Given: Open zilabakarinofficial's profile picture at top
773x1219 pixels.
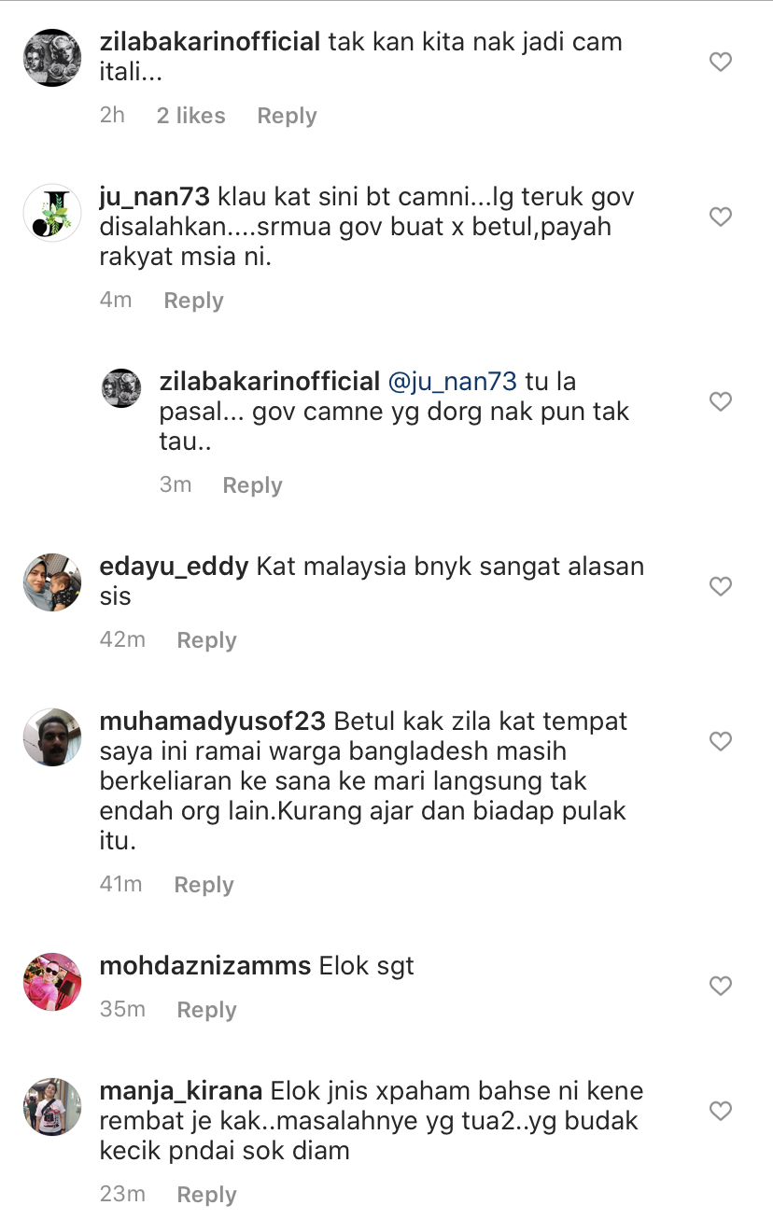Looking at the screenshot, I should click(52, 58).
